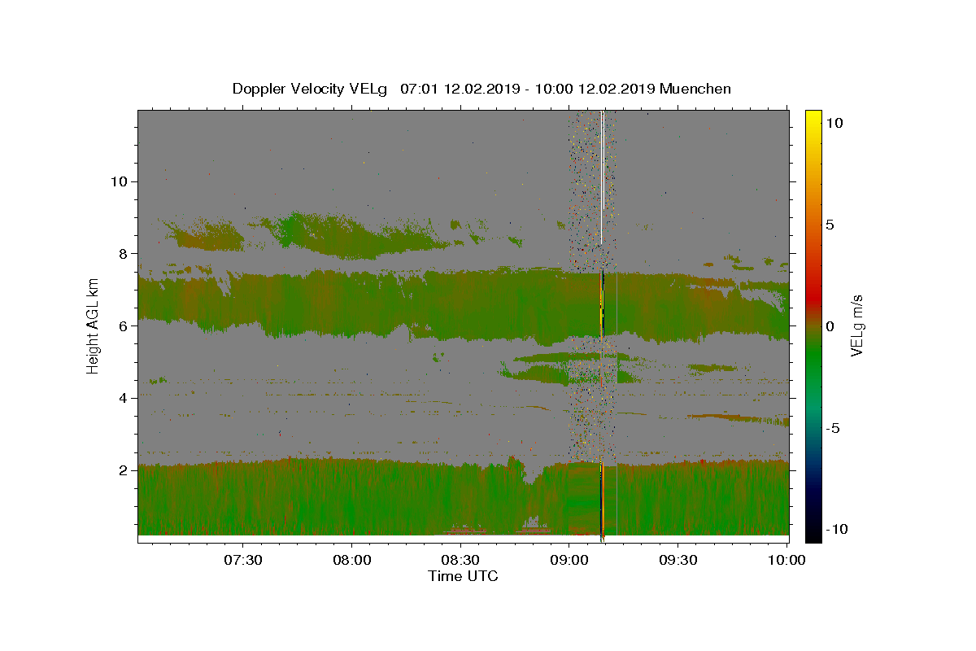Click the 'Time UTC' axis label
This screenshot has height=651, width=976.
click(x=463, y=576)
